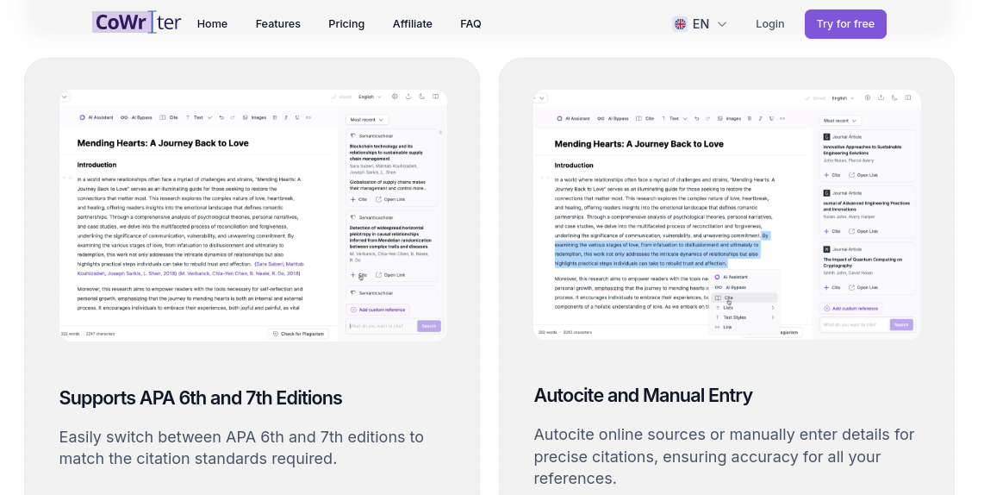APA preview: click the export upload icon
Screen dimensions: 984x495
coord(408,97)
